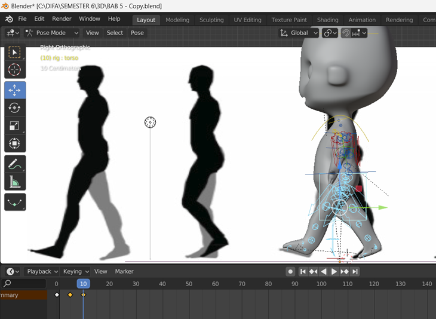The width and height of the screenshot is (436, 319).
Task: Click frame 100 on the timeline ruler
Action: click(321, 284)
